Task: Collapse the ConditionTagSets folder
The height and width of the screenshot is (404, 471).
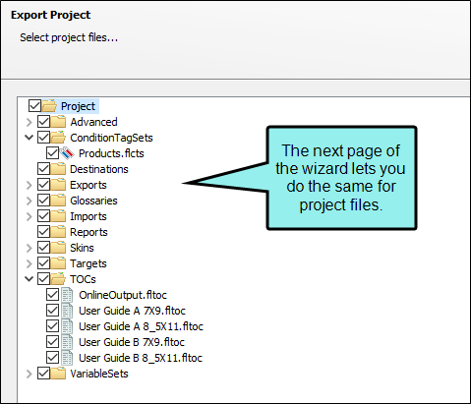Action: pyautogui.click(x=29, y=138)
